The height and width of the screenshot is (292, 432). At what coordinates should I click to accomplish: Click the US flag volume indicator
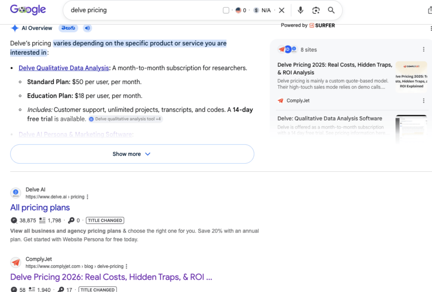238,10
